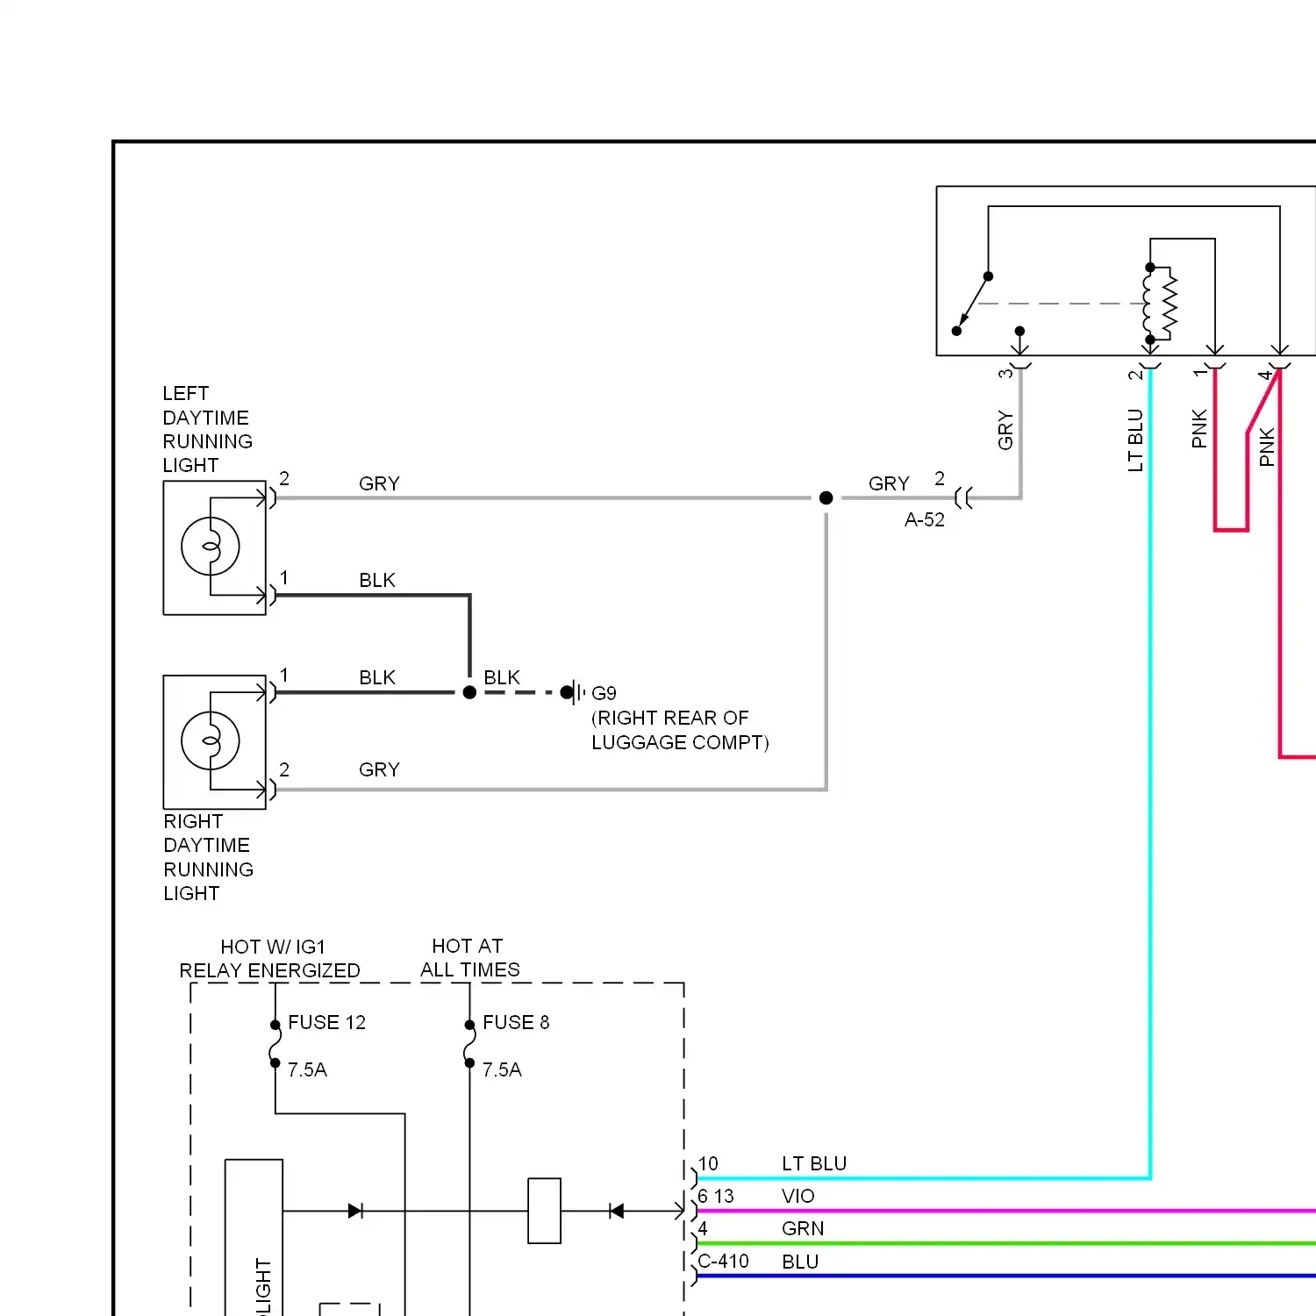1316x1316 pixels.
Task: Click the RIGHT REAR OF LUGGAGE COMPT note
Action: click(x=680, y=730)
